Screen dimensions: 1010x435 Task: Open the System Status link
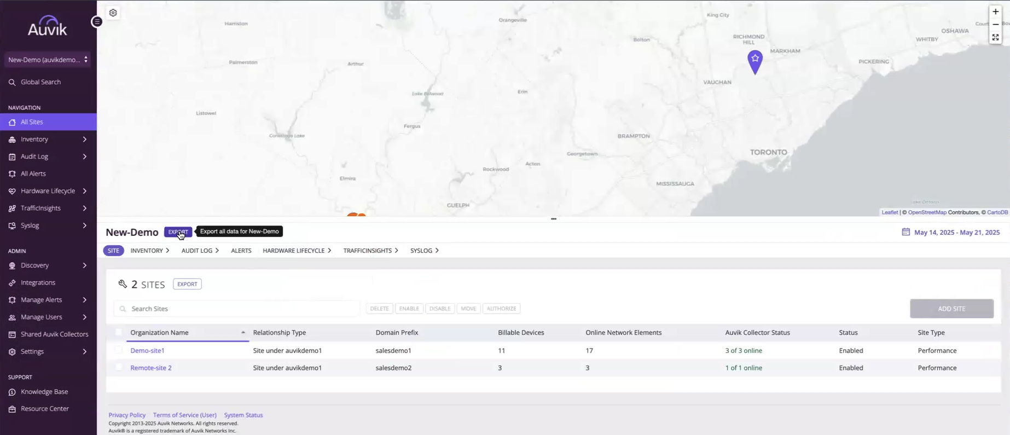(x=243, y=415)
